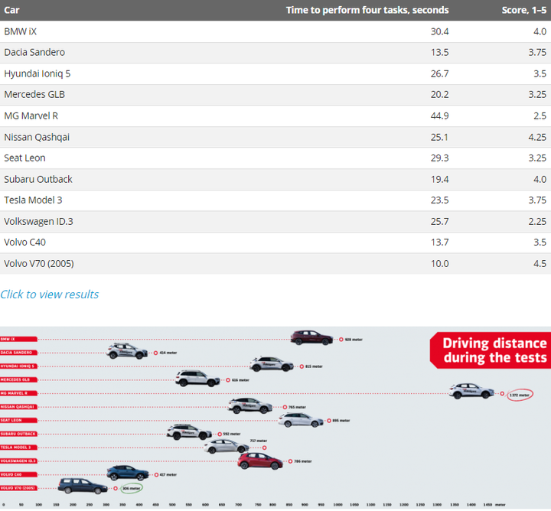Select the 'Tesla Model 3' table cell
The width and height of the screenshot is (551, 511).
(33, 200)
